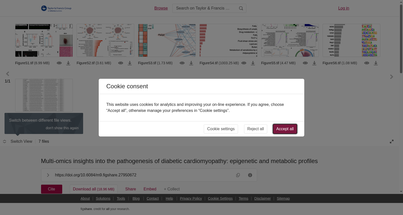Viewport: 403px width, 215px height.
Task: Open Cookie Settings in footer
Action: 220,198
